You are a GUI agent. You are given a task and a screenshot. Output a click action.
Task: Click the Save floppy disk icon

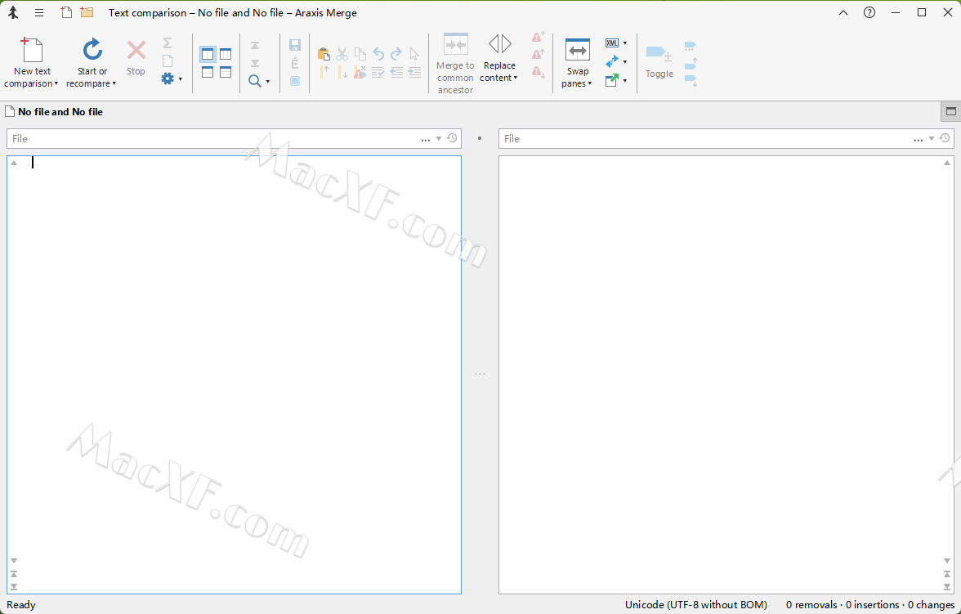coord(295,45)
